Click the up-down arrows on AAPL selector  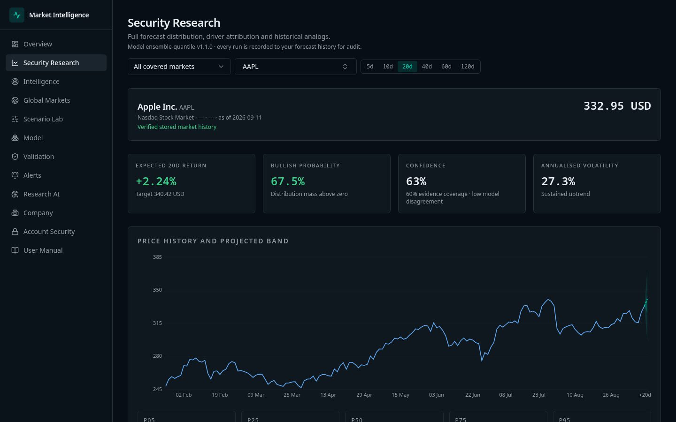(345, 67)
